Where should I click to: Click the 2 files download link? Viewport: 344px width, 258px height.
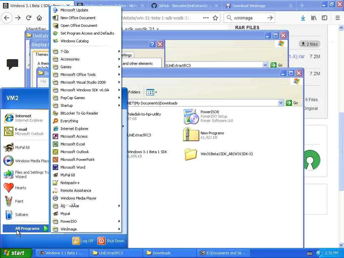click(x=309, y=44)
